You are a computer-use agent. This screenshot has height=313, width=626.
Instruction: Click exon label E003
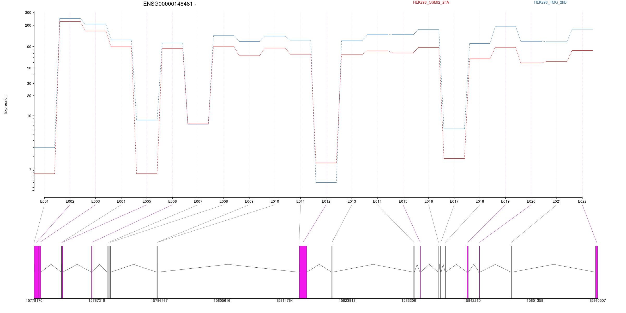click(95, 201)
